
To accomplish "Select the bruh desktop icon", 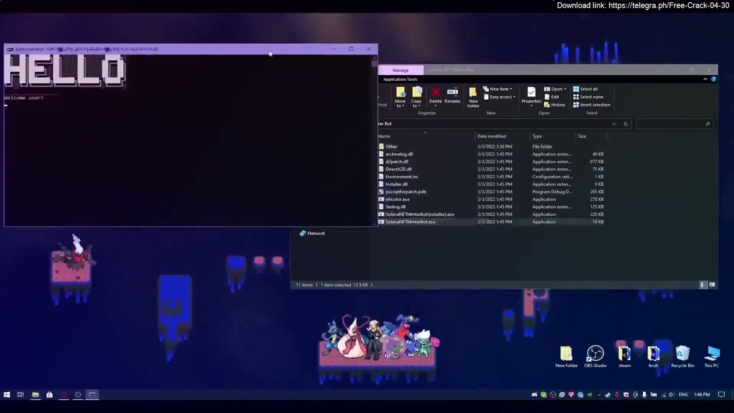I will pyautogui.click(x=653, y=357).
